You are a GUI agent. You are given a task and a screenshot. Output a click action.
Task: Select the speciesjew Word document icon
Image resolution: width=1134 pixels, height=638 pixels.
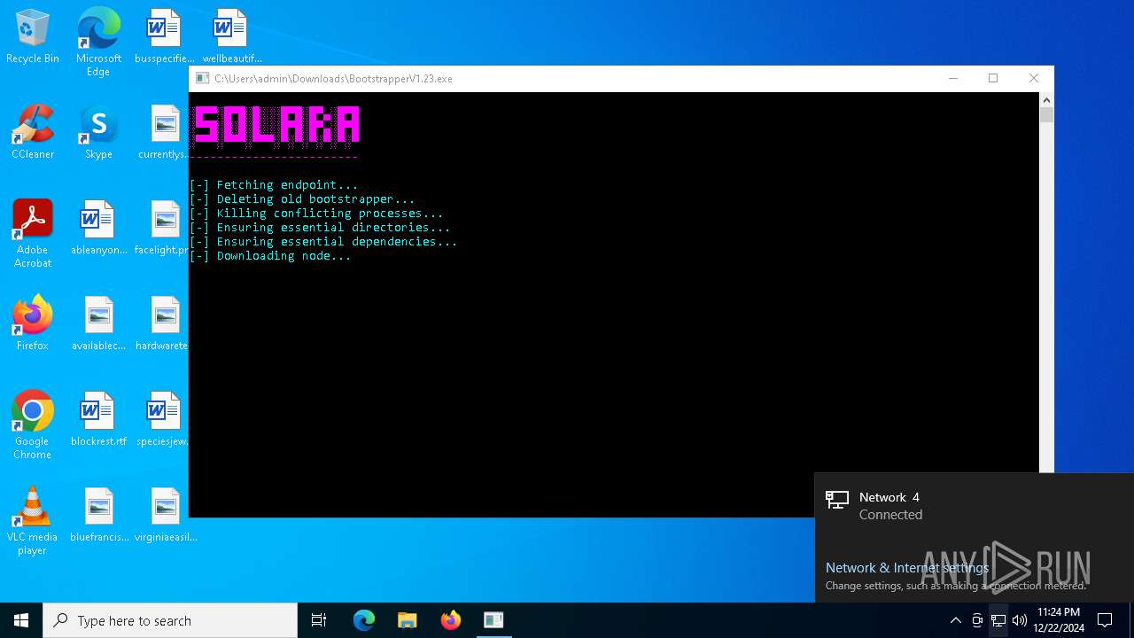(x=164, y=420)
